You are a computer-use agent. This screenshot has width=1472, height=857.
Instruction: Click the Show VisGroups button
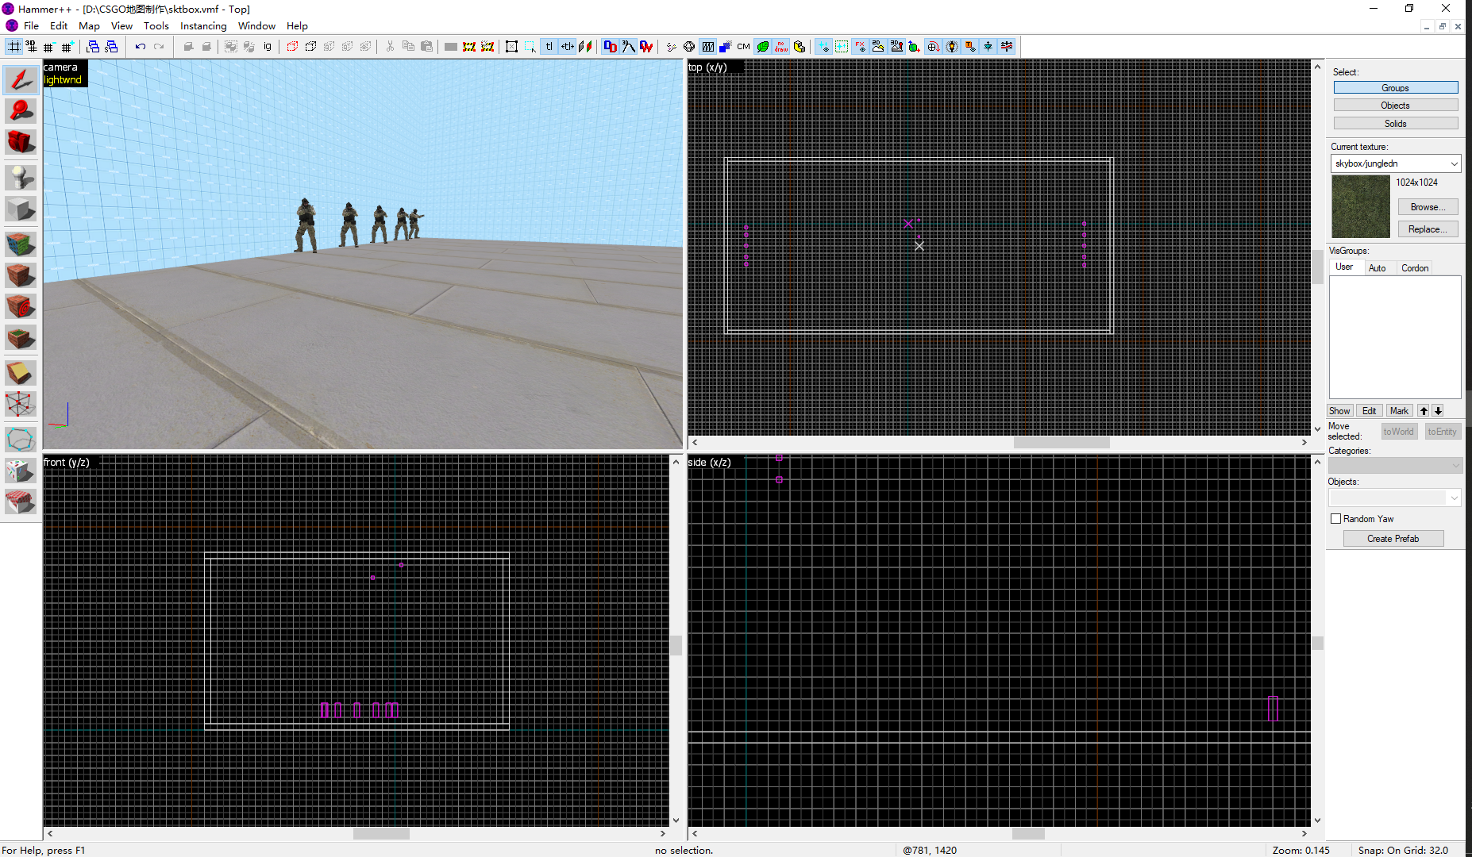[x=1339, y=411]
